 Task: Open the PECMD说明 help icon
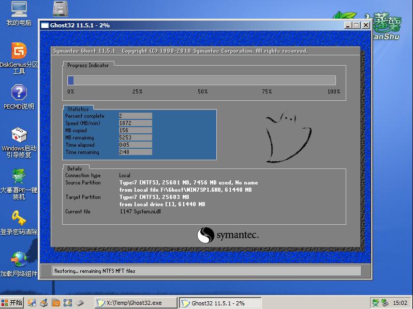[19, 93]
